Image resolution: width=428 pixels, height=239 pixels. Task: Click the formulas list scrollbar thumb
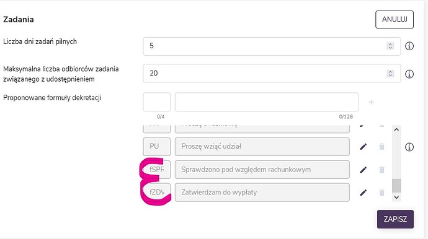click(396, 186)
